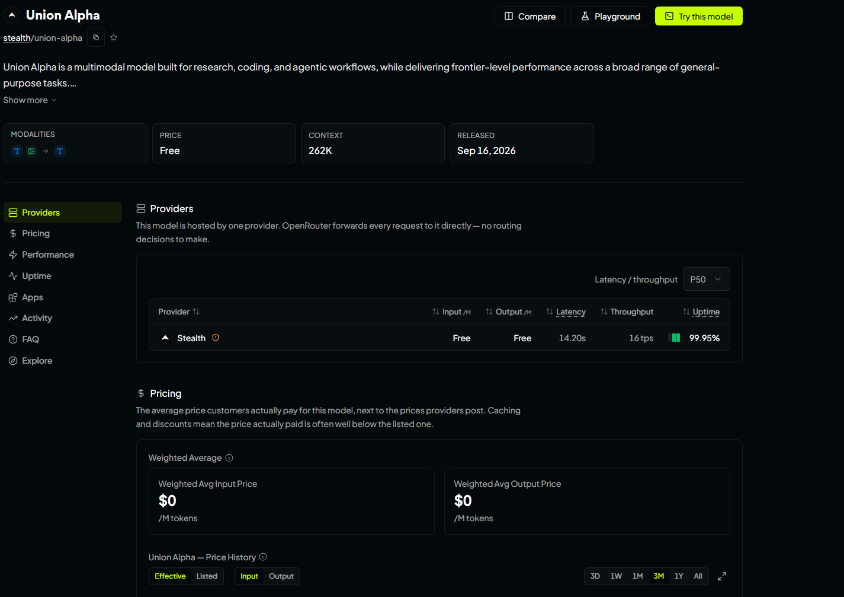Sort the providers by Throughput
Screen dimensions: 844x597
(627, 312)
